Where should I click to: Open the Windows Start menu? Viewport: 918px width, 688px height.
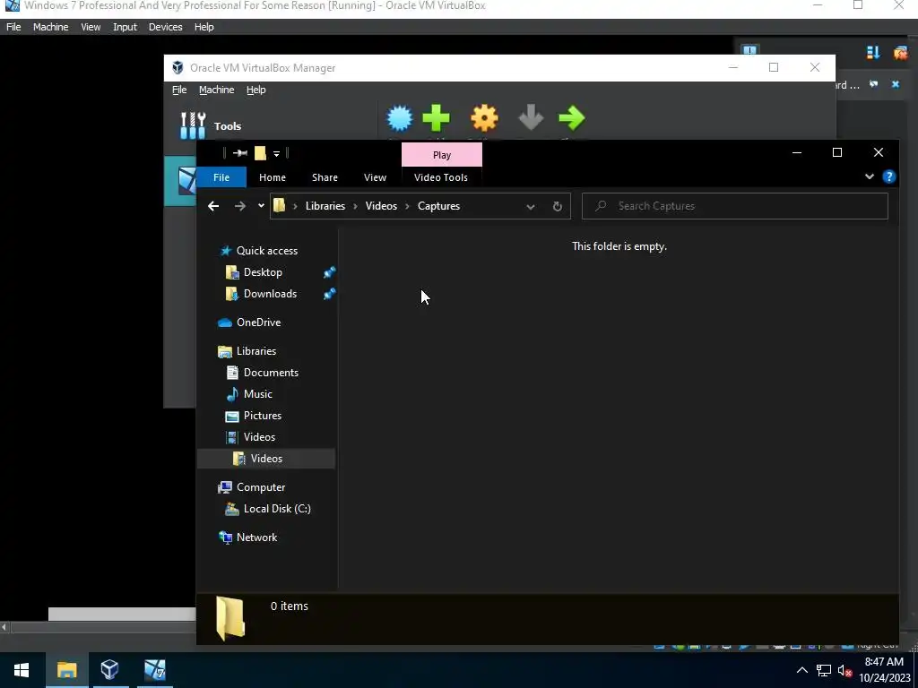coord(22,670)
